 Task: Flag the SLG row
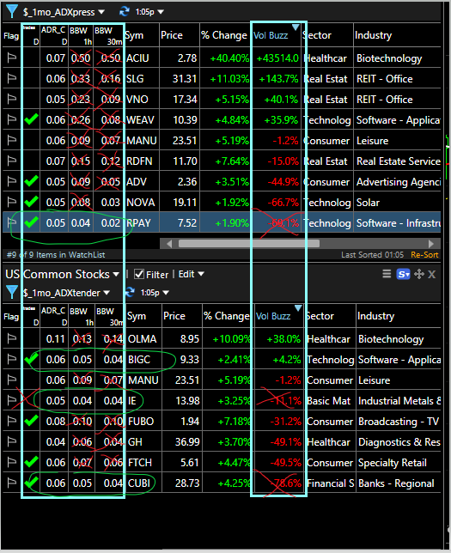pos(12,78)
